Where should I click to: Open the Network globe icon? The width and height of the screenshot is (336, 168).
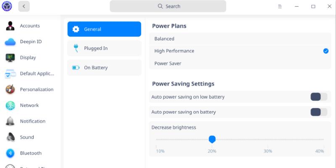tap(10, 105)
